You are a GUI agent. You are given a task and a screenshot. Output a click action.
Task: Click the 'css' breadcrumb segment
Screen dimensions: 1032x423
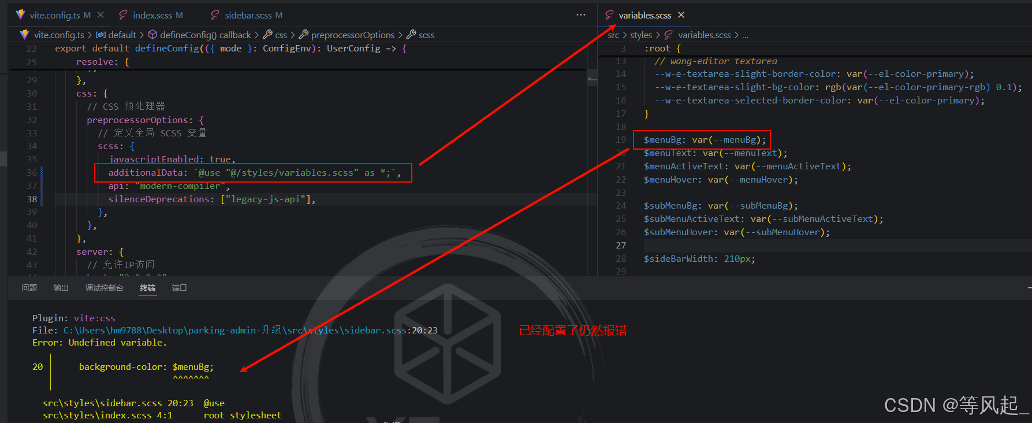[x=281, y=35]
